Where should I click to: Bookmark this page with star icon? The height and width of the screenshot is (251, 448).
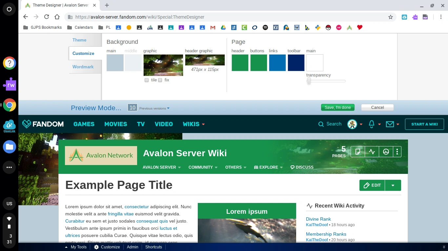390,17
